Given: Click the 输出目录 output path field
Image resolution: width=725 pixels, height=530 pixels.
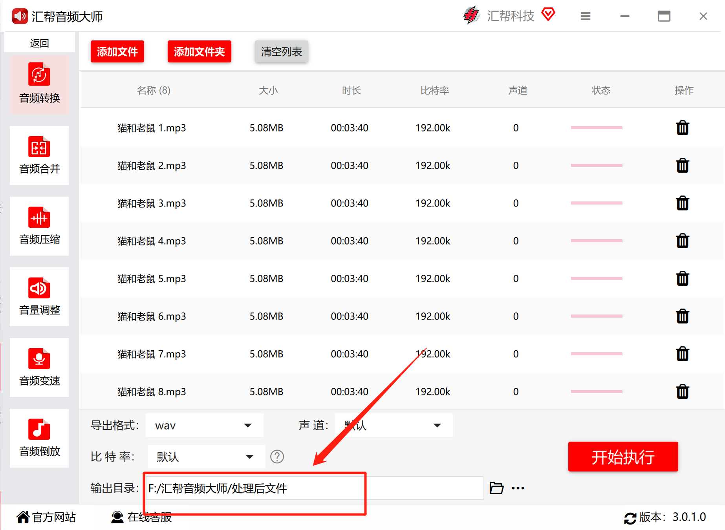Looking at the screenshot, I should 314,488.
